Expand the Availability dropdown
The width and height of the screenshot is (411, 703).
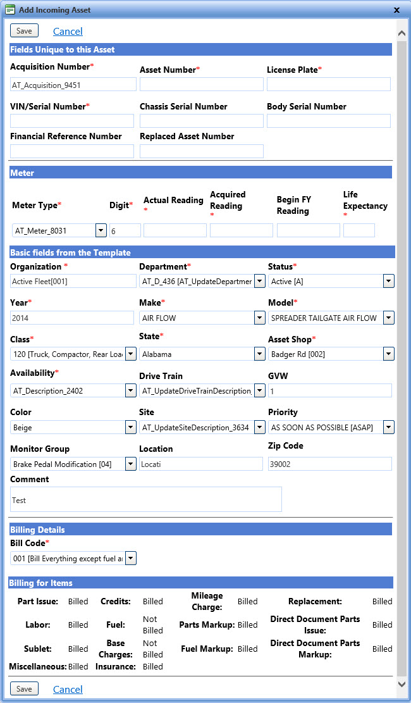[x=130, y=390]
